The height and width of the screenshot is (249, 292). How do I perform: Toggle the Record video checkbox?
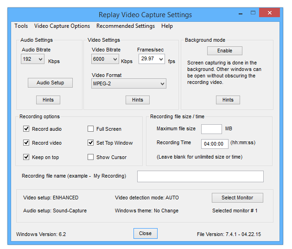pyautogui.click(x=26, y=143)
